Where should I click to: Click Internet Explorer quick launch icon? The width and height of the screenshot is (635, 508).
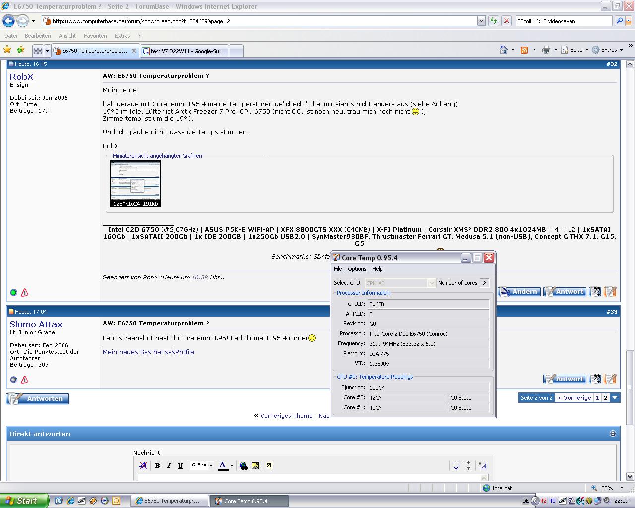[x=70, y=501]
